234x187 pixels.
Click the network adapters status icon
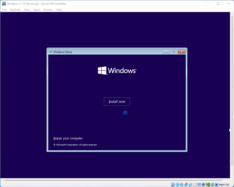186,184
